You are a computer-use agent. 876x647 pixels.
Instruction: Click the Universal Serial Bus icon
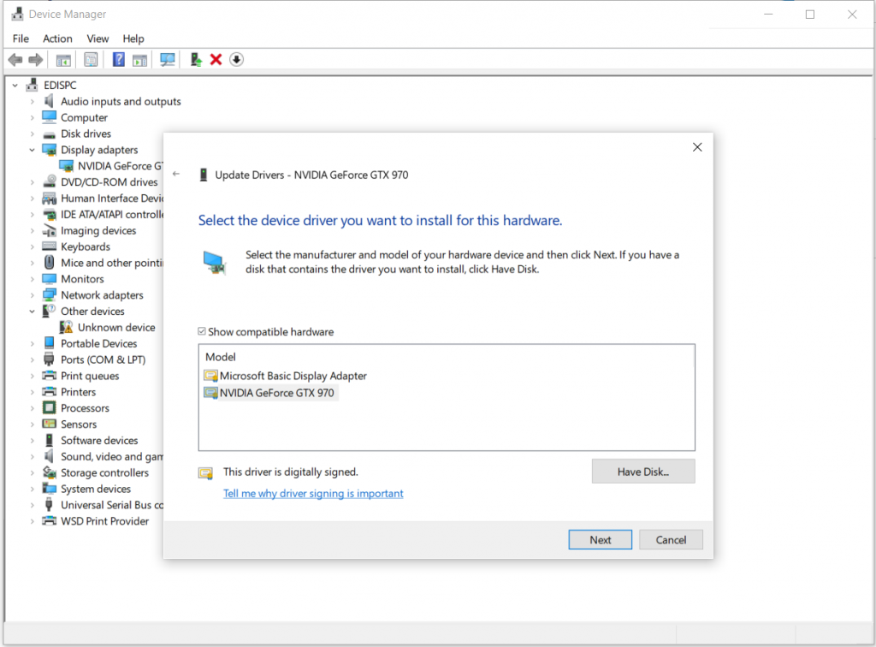point(49,505)
